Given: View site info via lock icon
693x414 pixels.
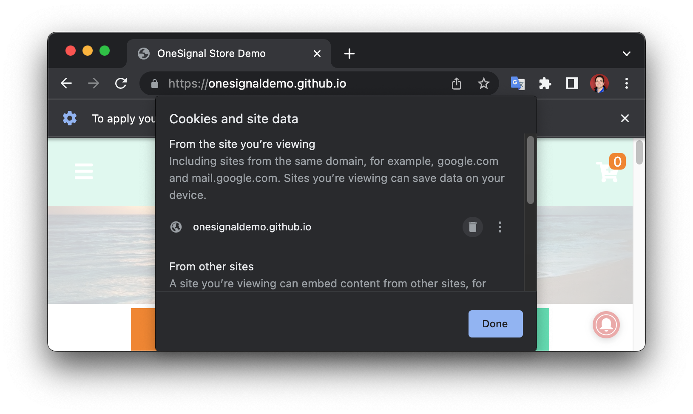Looking at the screenshot, I should [x=155, y=84].
